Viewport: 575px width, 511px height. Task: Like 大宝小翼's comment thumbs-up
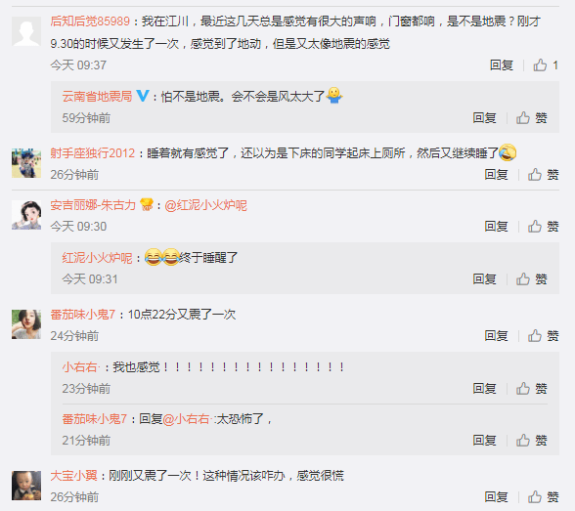click(x=543, y=496)
